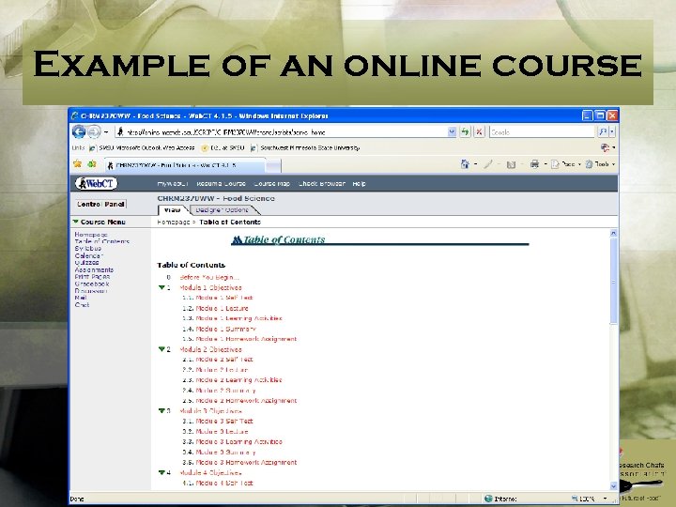Image resolution: width=676 pixels, height=507 pixels.
Task: Open Help in WebCT navigation bar
Action: [x=359, y=184]
